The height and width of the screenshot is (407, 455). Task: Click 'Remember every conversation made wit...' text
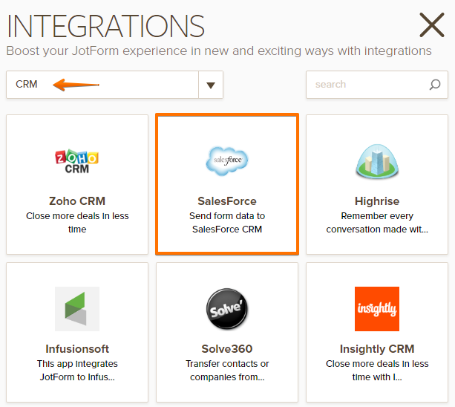click(x=377, y=223)
